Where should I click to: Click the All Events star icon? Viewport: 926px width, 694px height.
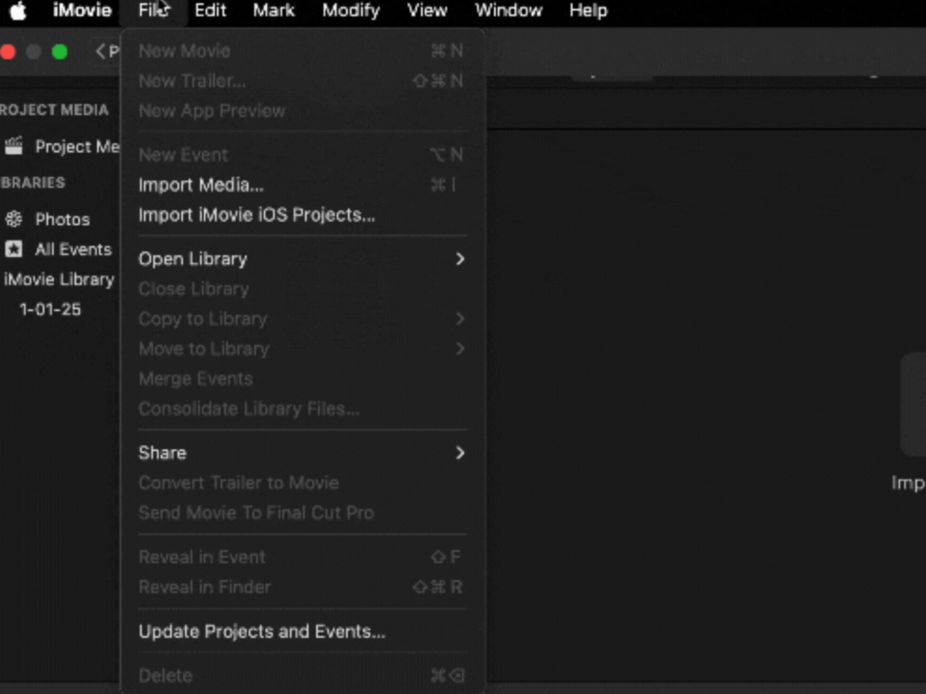point(14,249)
